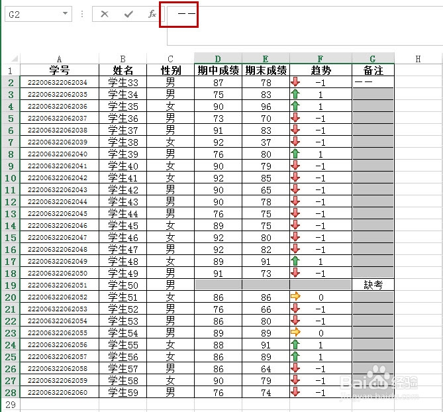Click inside the formula bar input area

(305, 26)
